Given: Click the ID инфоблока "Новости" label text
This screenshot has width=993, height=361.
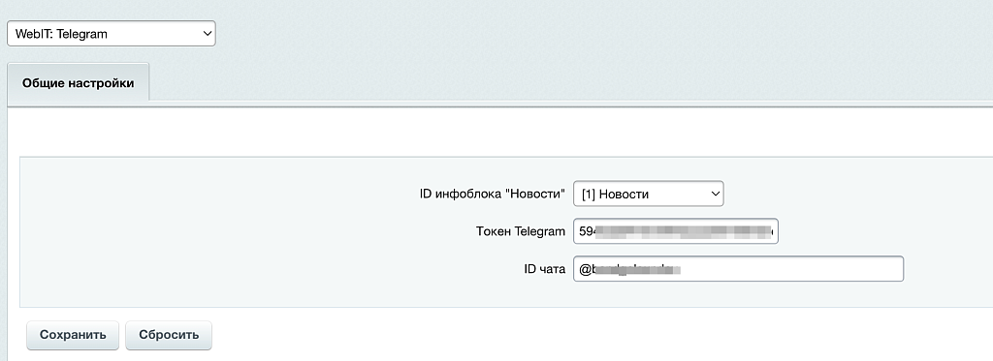Looking at the screenshot, I should click(x=492, y=195).
